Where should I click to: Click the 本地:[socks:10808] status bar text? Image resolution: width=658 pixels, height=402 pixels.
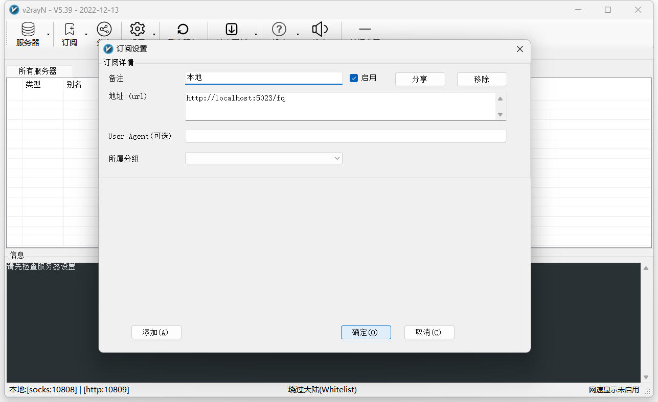coord(69,390)
